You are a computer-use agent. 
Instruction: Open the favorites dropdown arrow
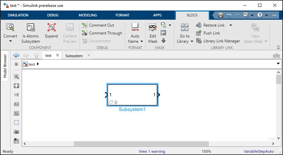click(x=252, y=15)
